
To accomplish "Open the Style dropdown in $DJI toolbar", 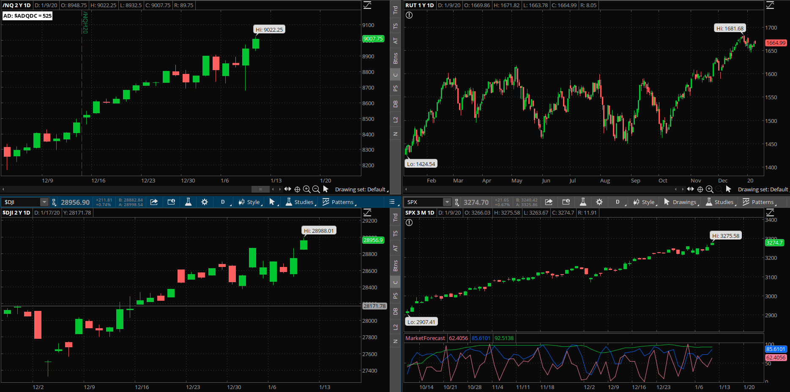I will pyautogui.click(x=250, y=202).
